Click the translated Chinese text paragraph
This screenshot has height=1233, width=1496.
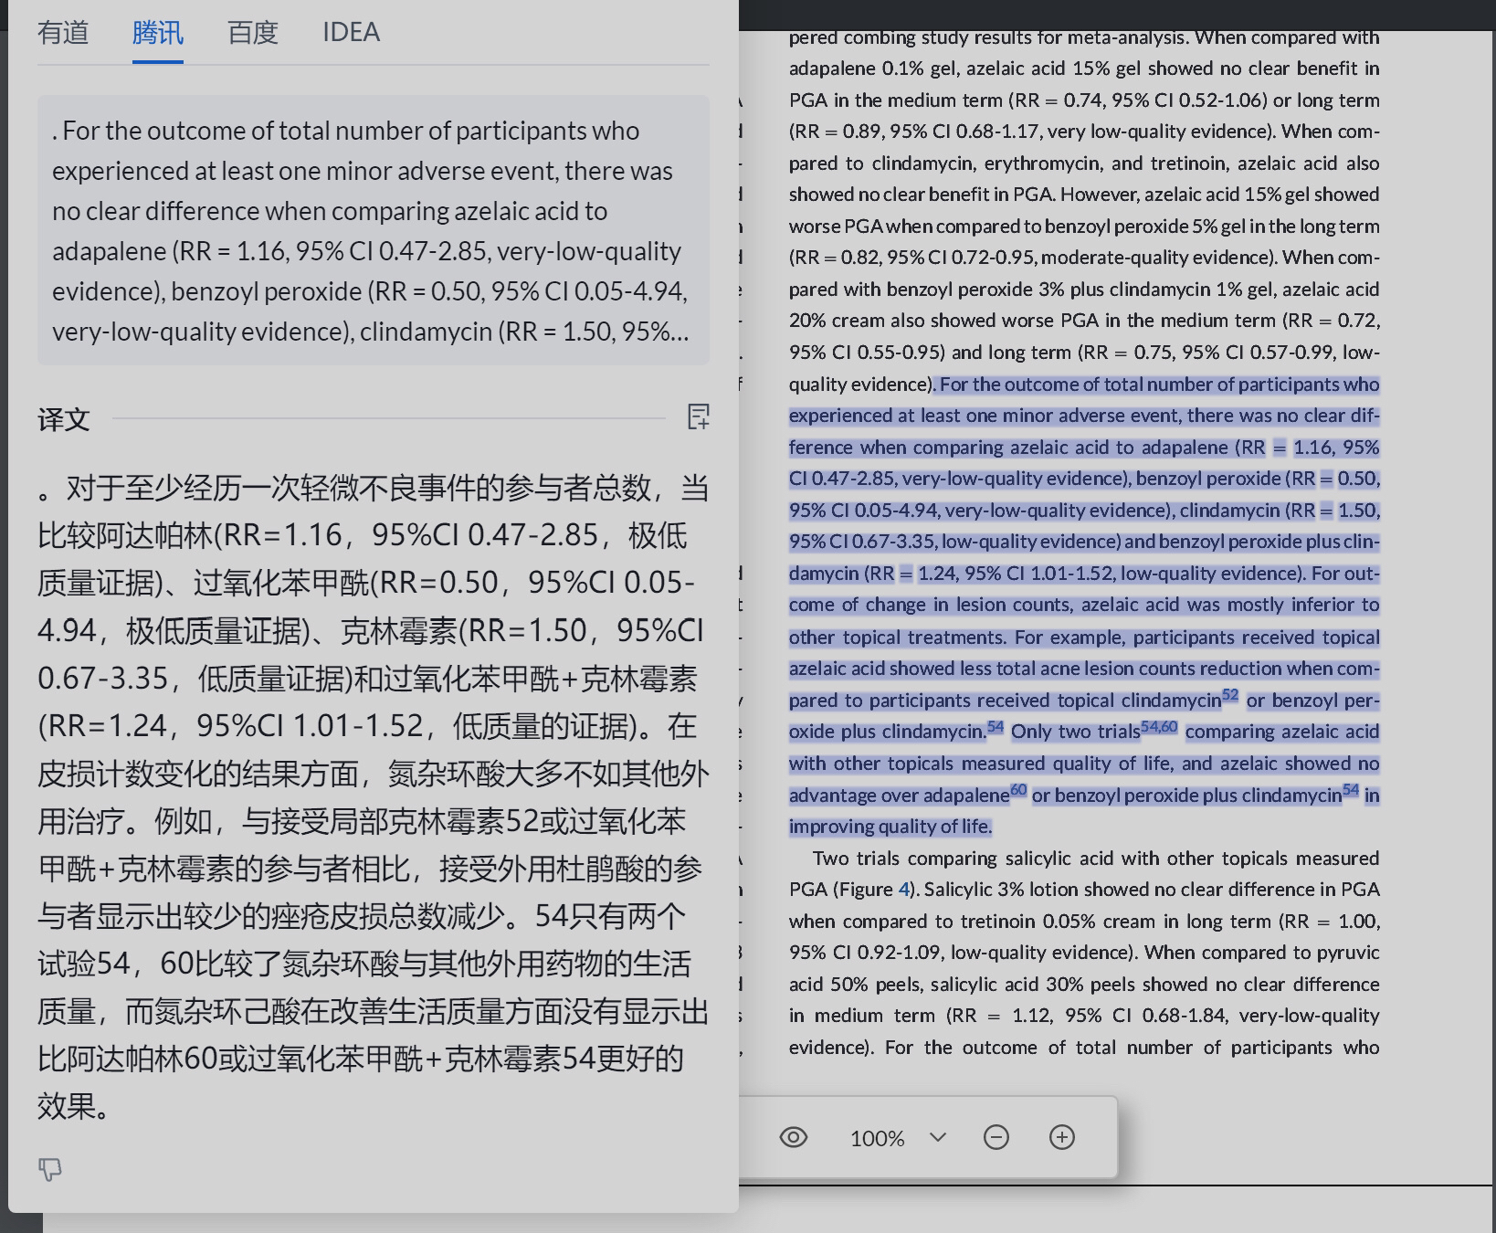pyautogui.click(x=373, y=795)
